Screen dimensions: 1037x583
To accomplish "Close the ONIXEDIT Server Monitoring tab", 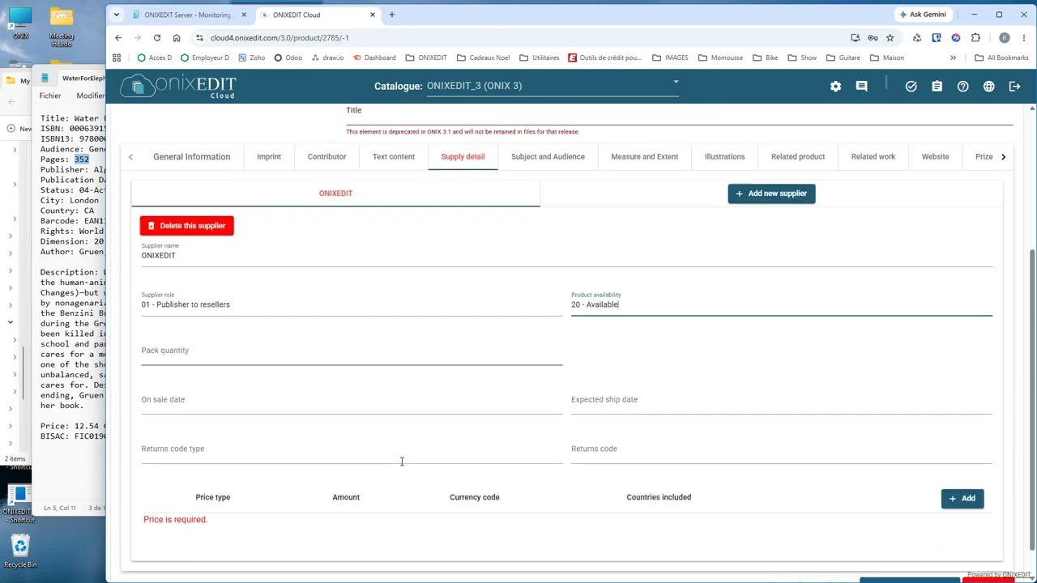I will click(243, 15).
